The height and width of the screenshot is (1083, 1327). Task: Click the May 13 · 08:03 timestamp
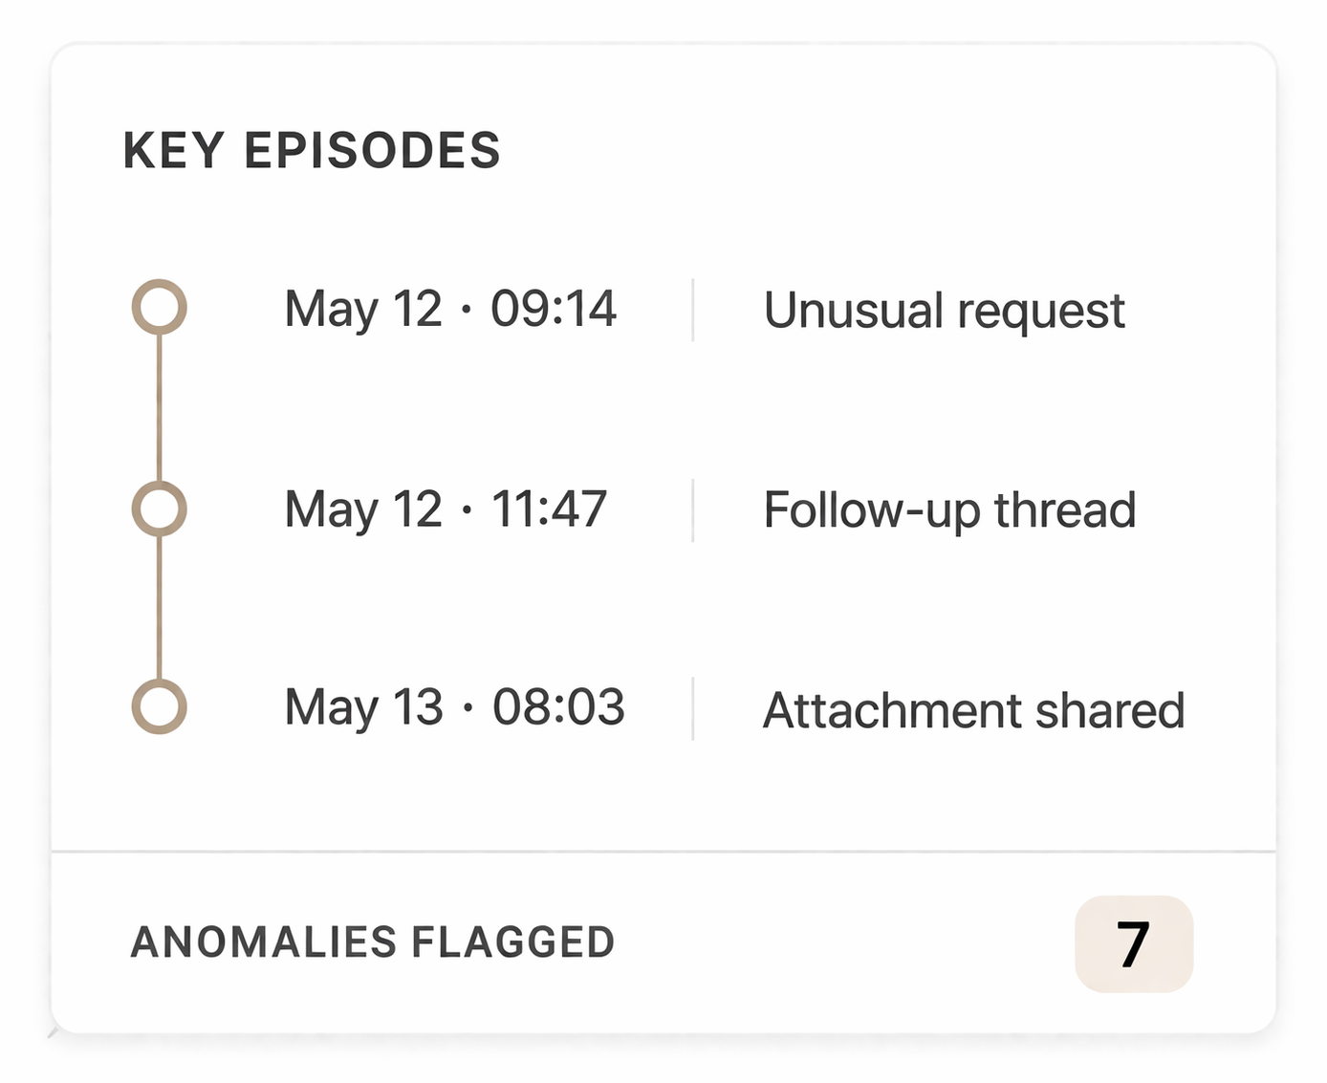[x=454, y=708]
